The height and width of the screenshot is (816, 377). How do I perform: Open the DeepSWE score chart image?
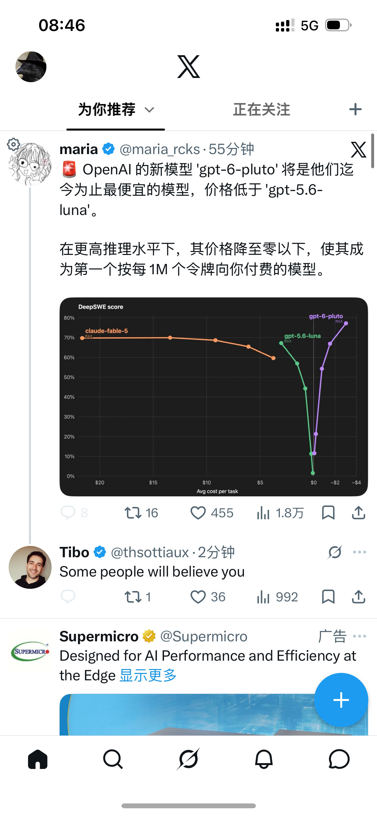(x=214, y=397)
